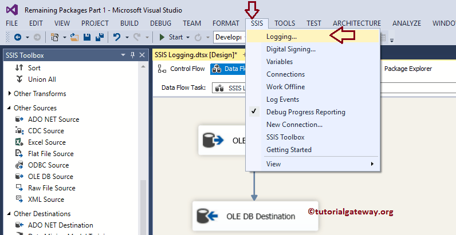Viewport: 456px width, 235px height.
Task: Choose Digital Signing... menu item
Action: point(313,49)
